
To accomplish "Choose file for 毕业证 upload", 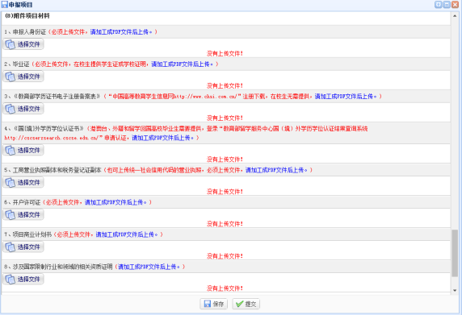I will pos(23,77).
